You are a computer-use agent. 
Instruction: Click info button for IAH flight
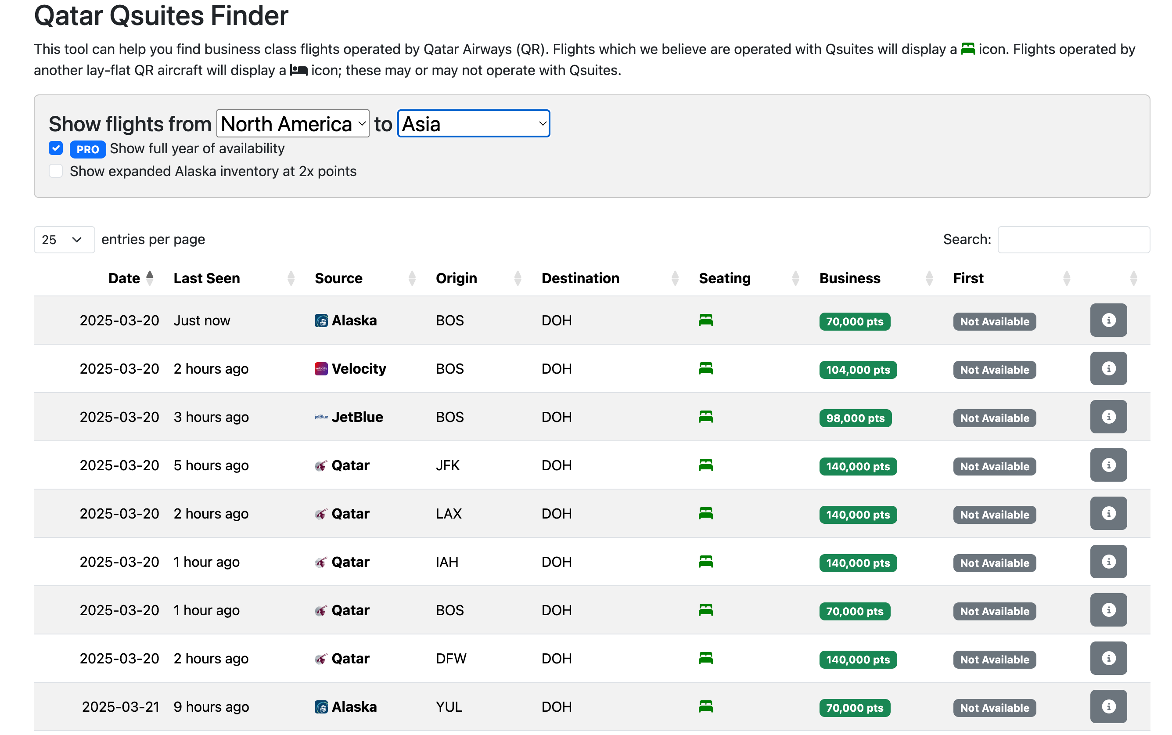(1108, 562)
